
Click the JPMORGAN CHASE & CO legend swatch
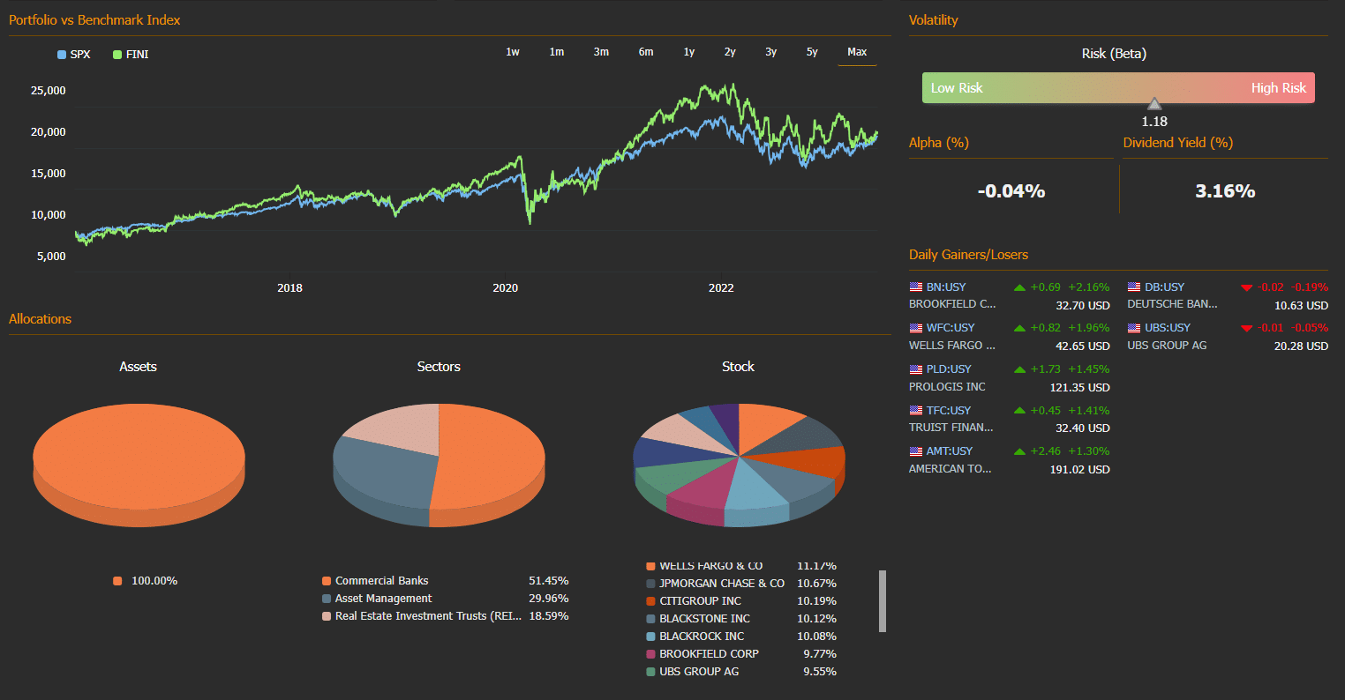651,584
